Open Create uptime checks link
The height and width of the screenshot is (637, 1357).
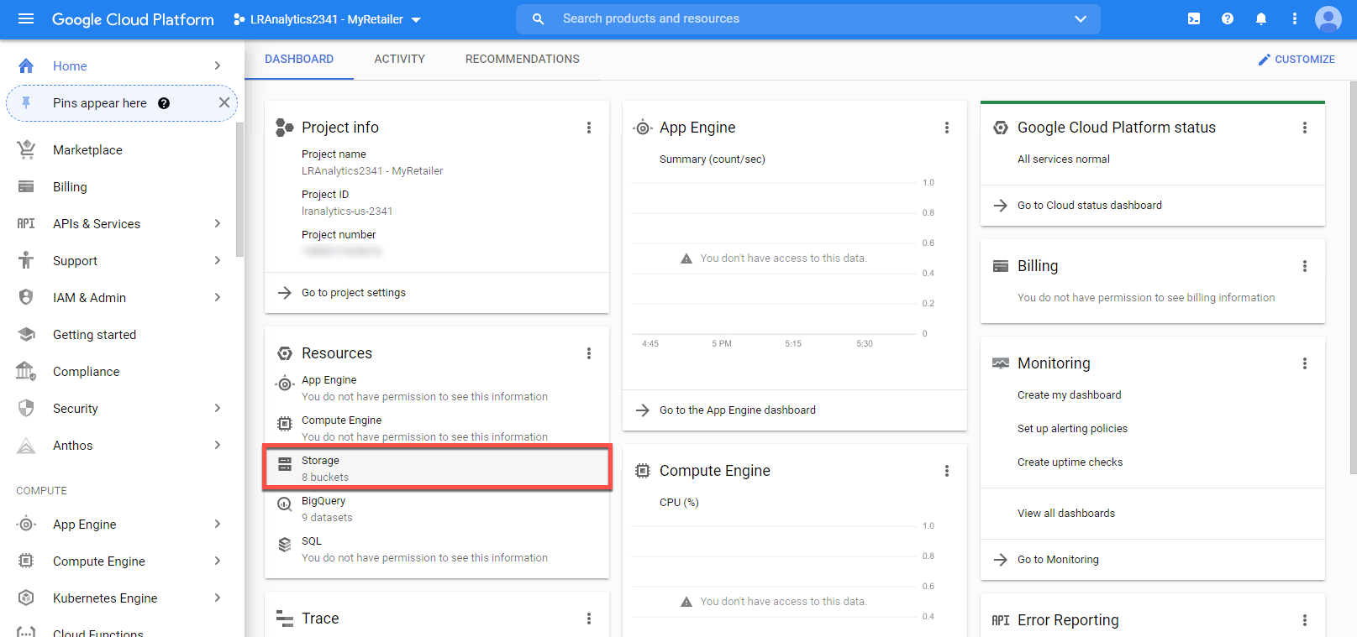[x=1070, y=462]
